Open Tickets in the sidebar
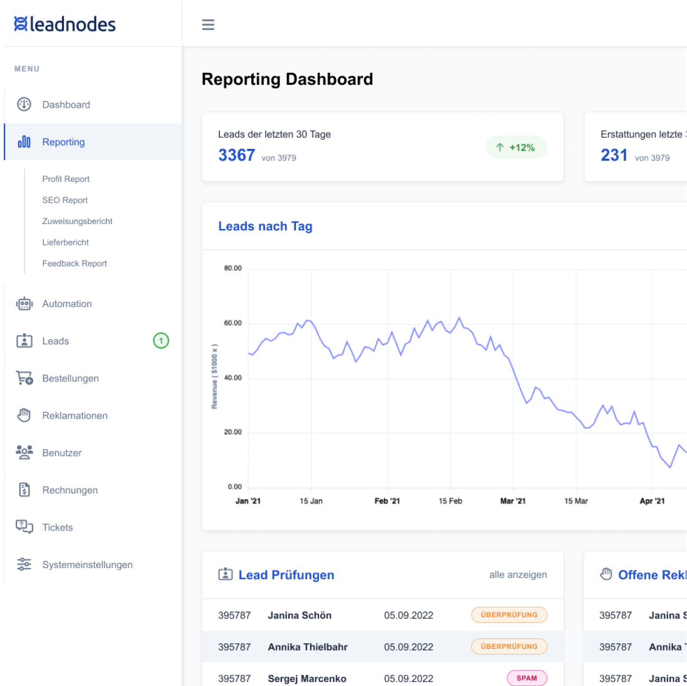The image size is (687, 686). tap(93, 527)
